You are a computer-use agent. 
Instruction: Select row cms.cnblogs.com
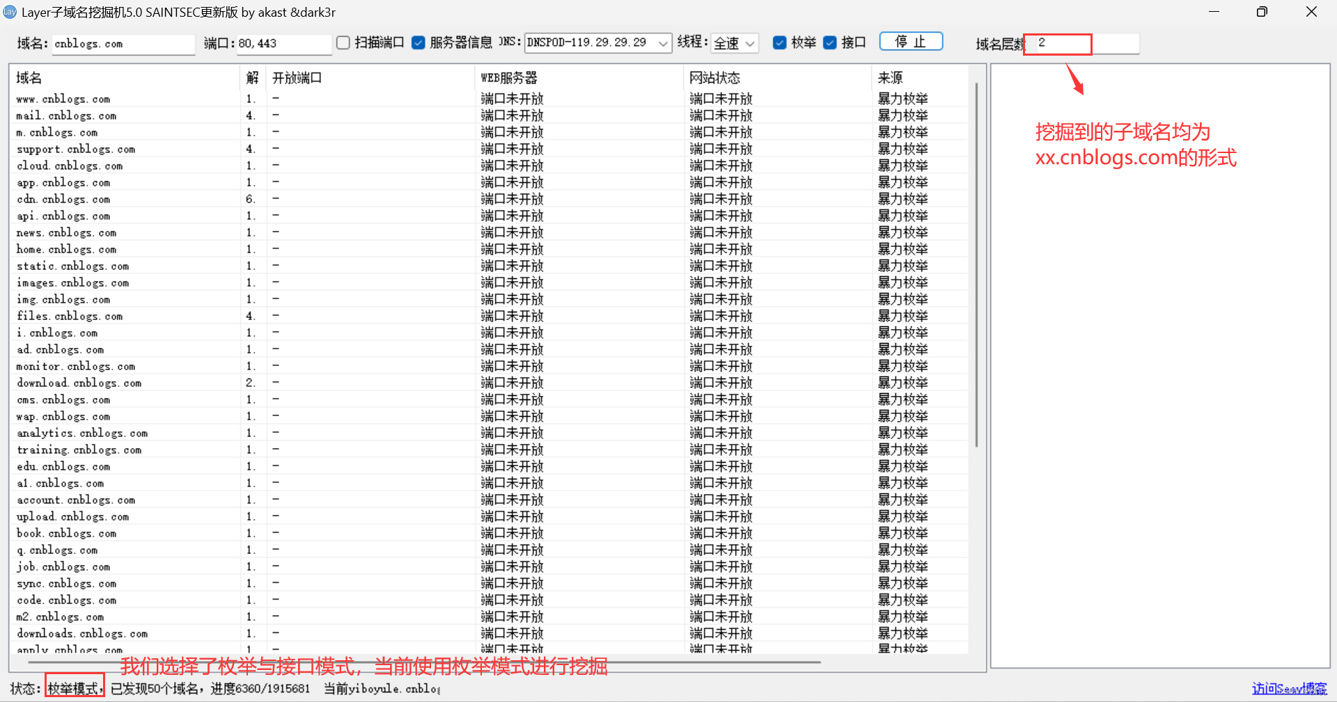[490, 399]
